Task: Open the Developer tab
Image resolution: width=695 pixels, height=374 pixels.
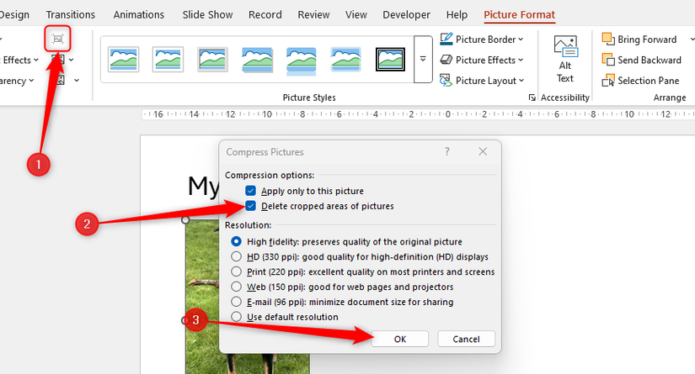Action: click(x=406, y=14)
